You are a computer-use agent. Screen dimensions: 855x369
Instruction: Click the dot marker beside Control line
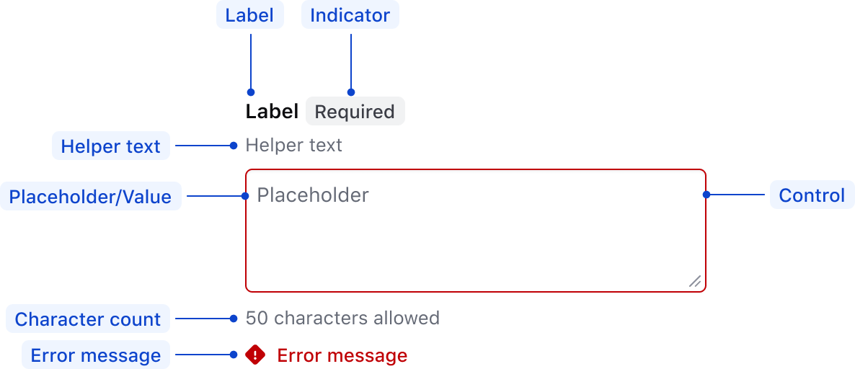pos(706,195)
